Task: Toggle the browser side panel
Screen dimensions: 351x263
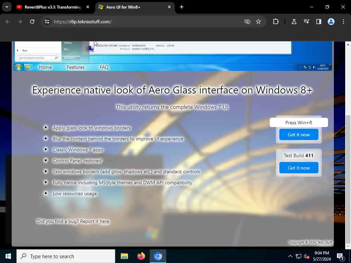Action: 318,22
